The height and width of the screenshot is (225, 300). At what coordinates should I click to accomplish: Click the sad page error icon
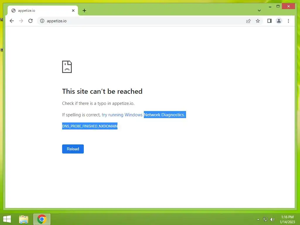[67, 67]
